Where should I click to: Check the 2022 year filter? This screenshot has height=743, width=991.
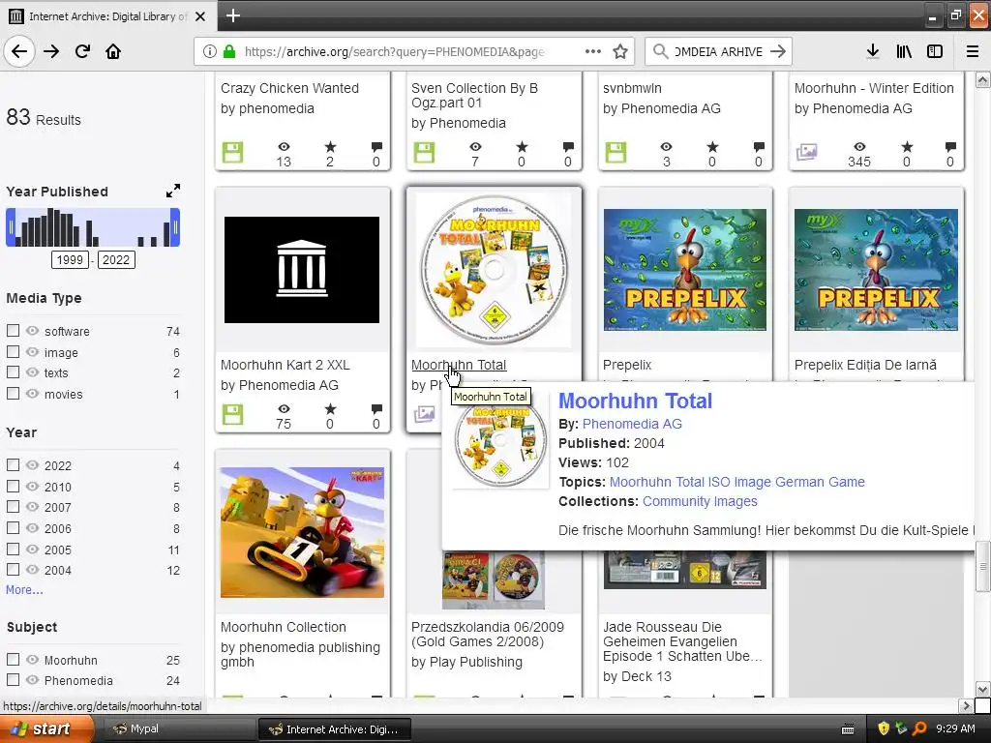click(13, 465)
